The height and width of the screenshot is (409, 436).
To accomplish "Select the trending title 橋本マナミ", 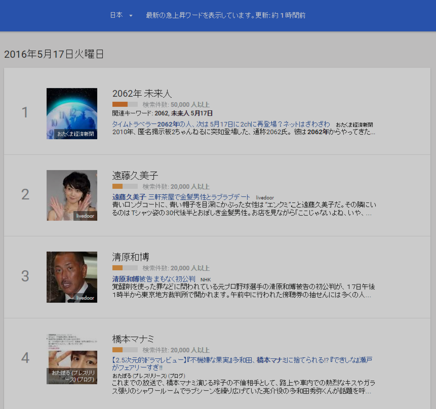I will pyautogui.click(x=133, y=339).
